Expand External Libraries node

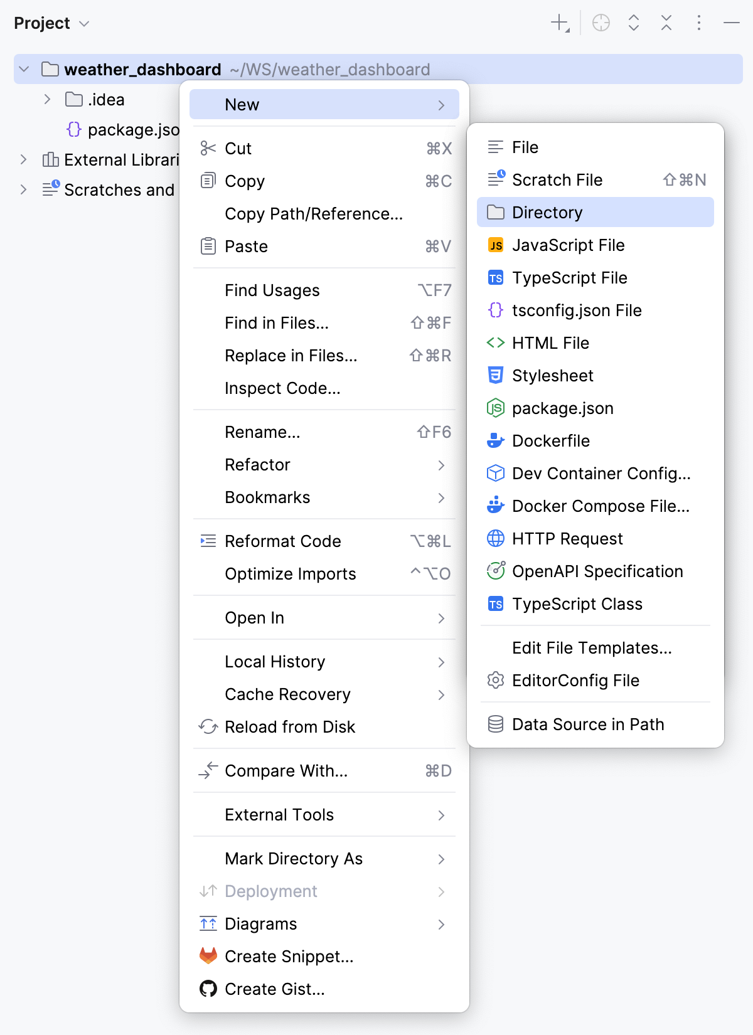point(23,159)
